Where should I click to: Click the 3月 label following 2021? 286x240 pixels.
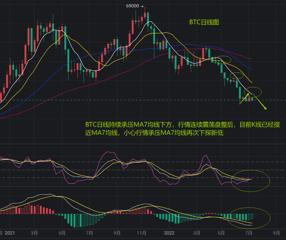point(34,233)
